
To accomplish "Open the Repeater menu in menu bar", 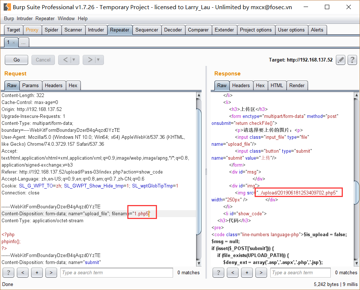I will tap(45, 18).
